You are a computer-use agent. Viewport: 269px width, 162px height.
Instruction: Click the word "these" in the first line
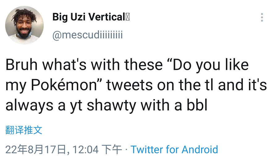click(143, 65)
